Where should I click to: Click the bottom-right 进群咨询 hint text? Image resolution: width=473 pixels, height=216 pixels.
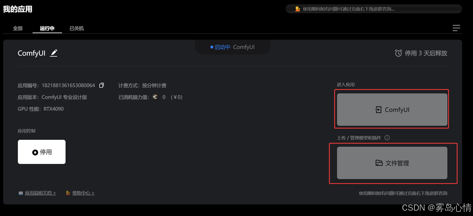pyautogui.click(x=403, y=193)
